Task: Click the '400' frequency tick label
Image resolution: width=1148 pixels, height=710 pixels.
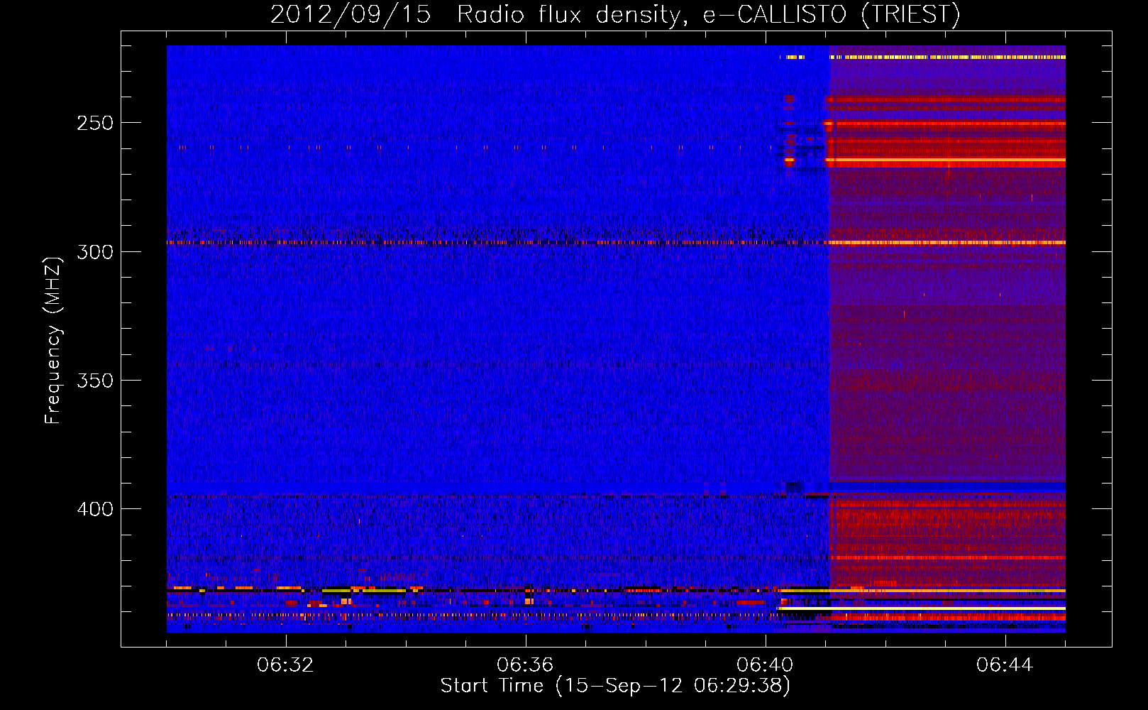Action: pos(95,509)
